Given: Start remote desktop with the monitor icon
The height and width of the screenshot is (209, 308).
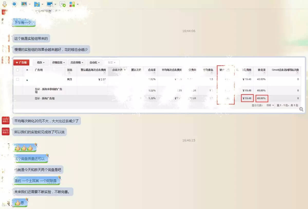Looking at the screenshot, I should tap(50, 4).
